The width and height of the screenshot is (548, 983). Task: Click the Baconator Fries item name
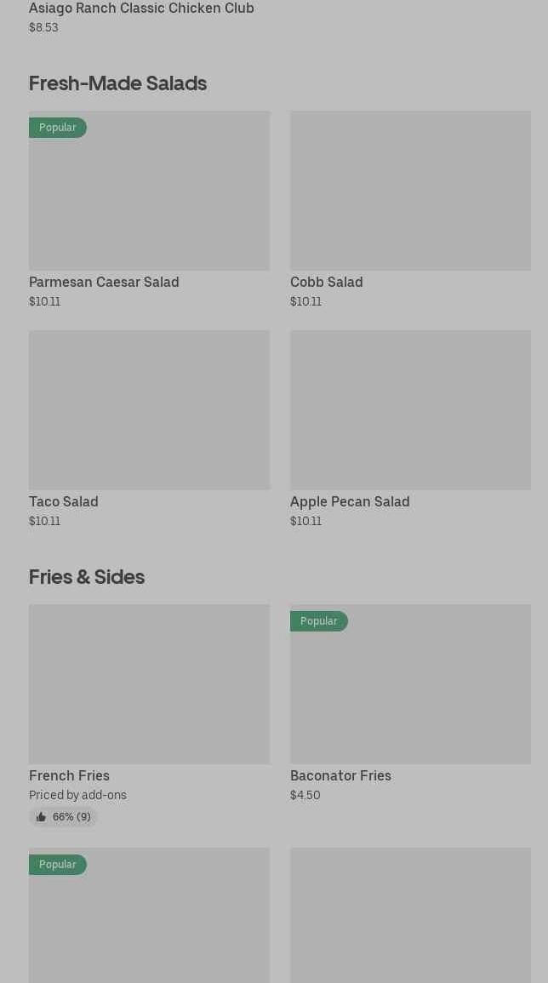340,775
